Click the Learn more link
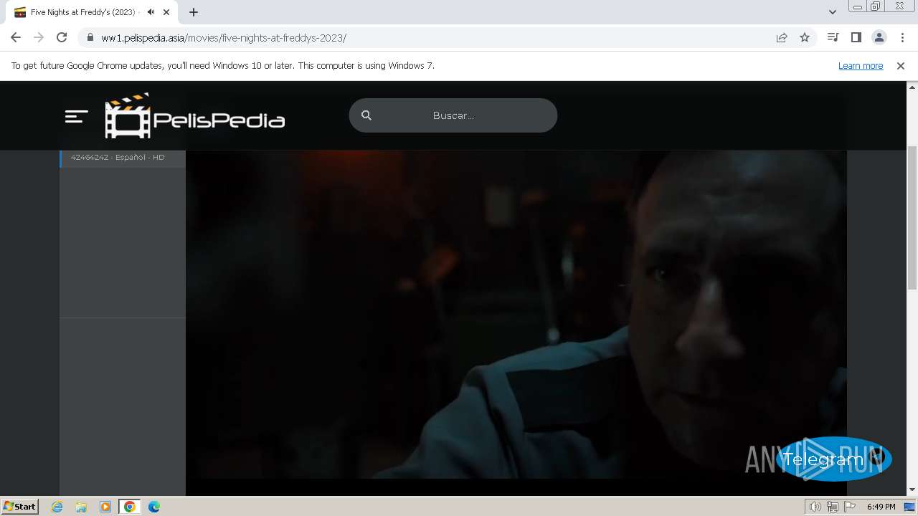The width and height of the screenshot is (918, 516). click(x=861, y=66)
